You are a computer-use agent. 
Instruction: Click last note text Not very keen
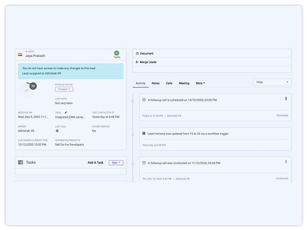click(64, 103)
